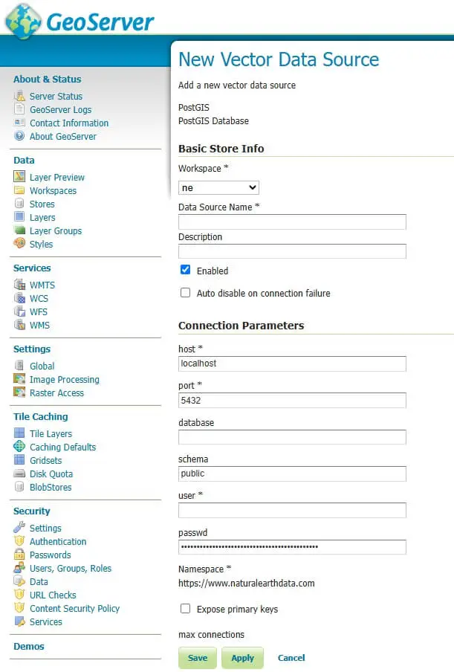Click the Gridsets grid icon

point(19,460)
